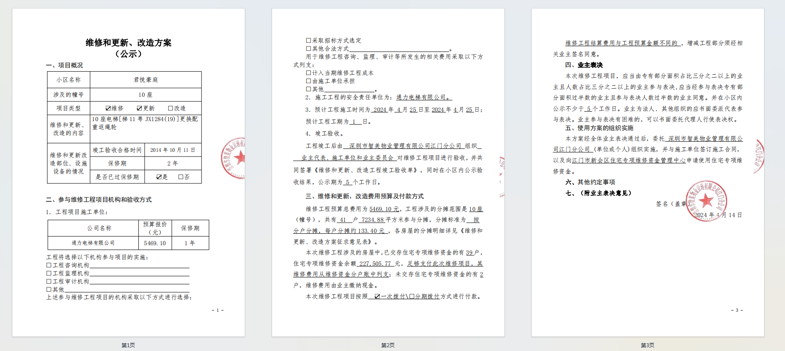Check the 计入当期维修工程成本 option
The width and height of the screenshot is (785, 351).
coord(308,73)
